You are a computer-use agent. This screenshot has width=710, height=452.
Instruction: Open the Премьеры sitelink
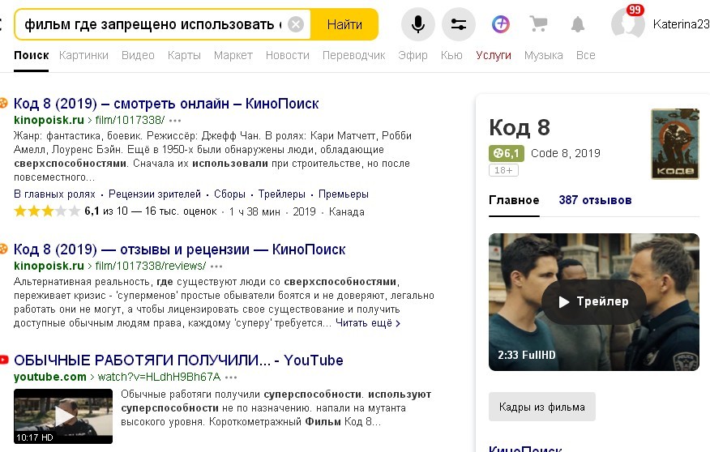coord(343,194)
